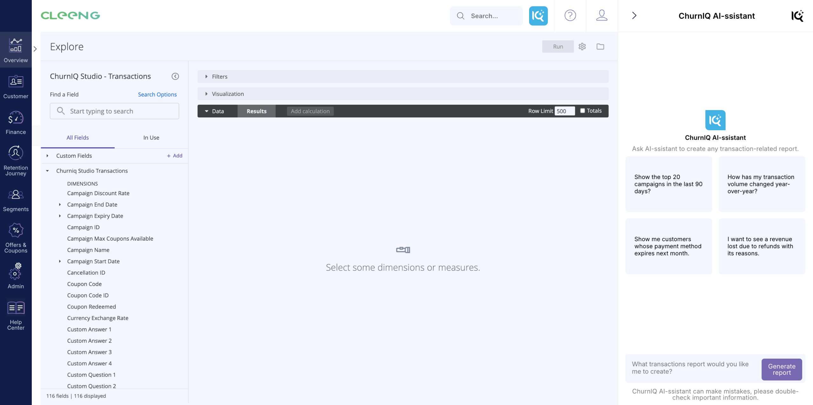The image size is (813, 405).
Task: Open the Search Options link
Action: pos(157,95)
